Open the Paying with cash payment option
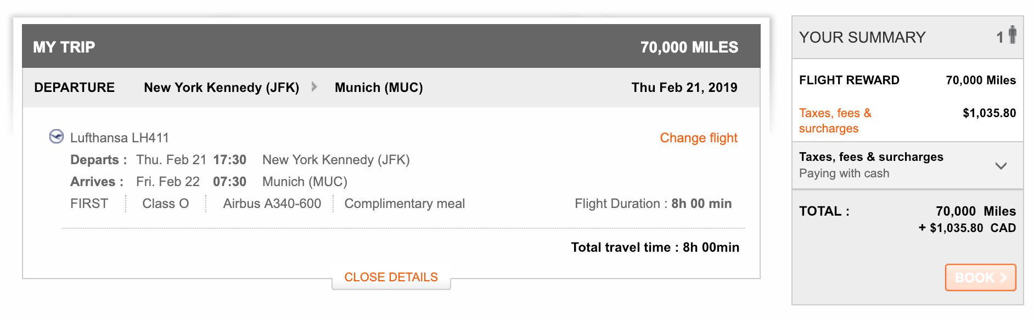 coord(844,173)
